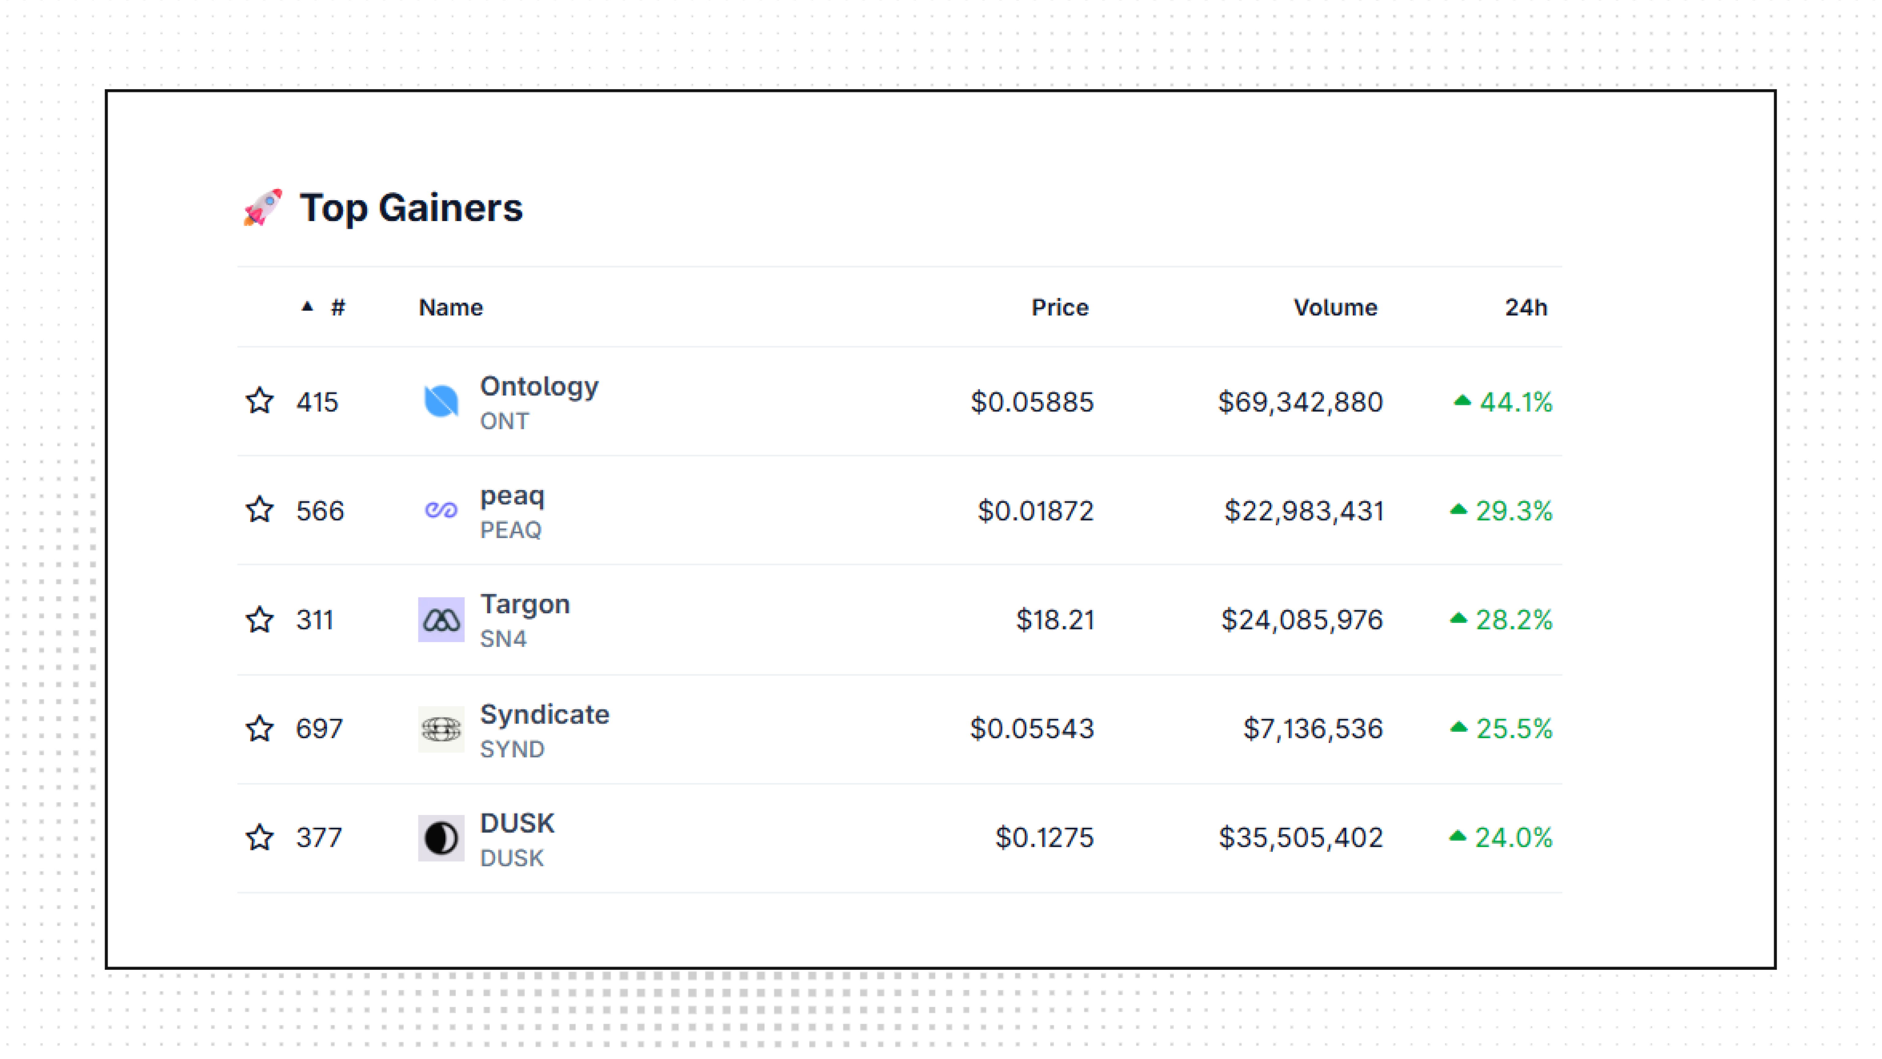
Task: Add Targon to watchlist via star
Action: 259,620
